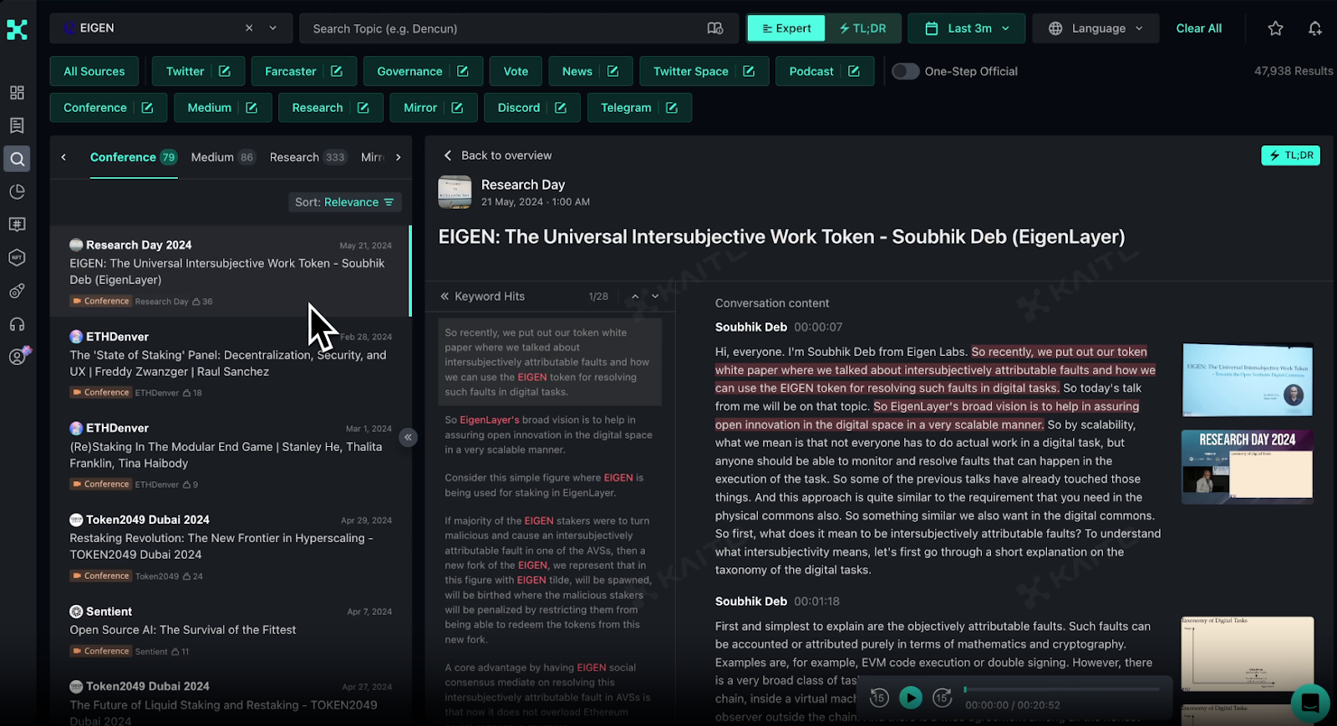Toggle the Twitter Space source checkbox
This screenshot has height=726, width=1337.
(749, 71)
